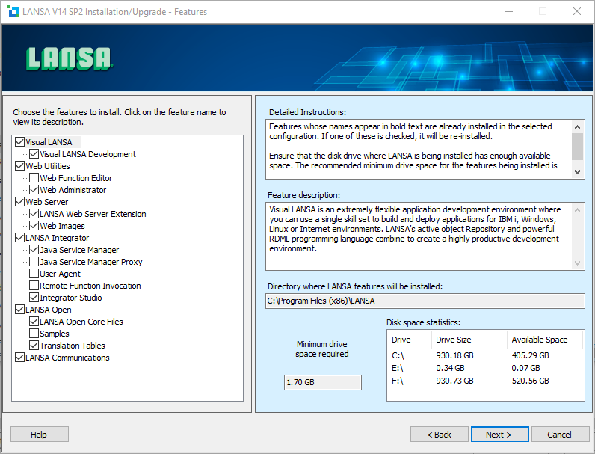This screenshot has height=454, width=595.
Task: Select the Web Images feature name
Action: (62, 225)
